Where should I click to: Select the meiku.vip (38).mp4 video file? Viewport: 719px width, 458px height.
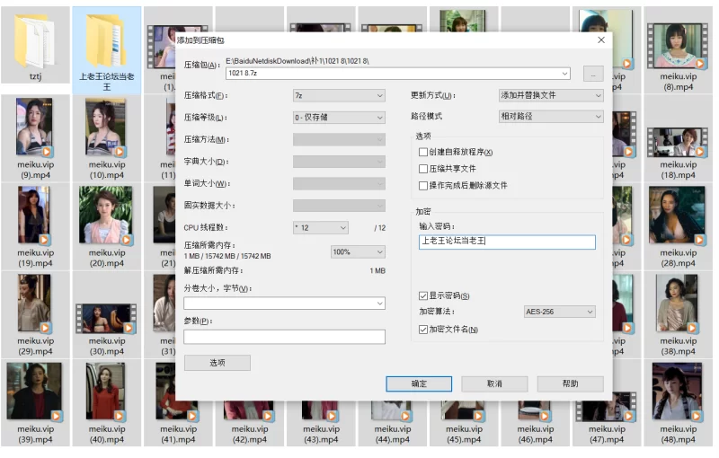(x=677, y=304)
